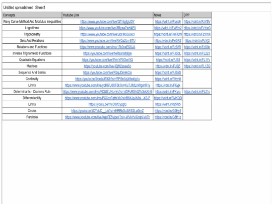
Task: Open Quadratic Equations DPP link
Action: 197,60
